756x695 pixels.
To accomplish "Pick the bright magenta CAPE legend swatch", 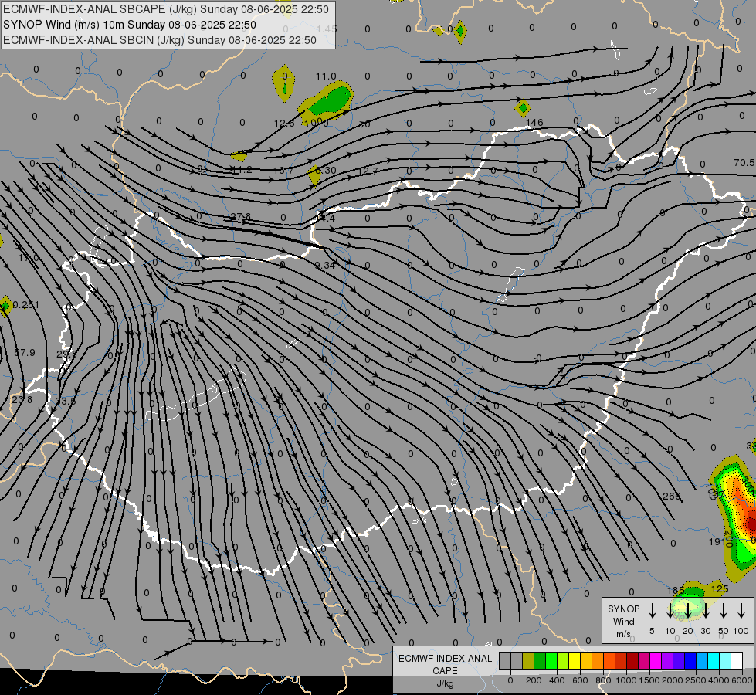I will pyautogui.click(x=656, y=660).
